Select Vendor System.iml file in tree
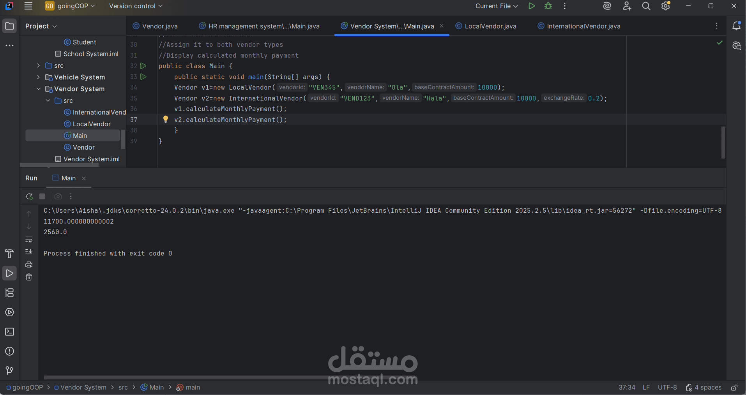Screen dimensions: 746x395 pos(87,159)
